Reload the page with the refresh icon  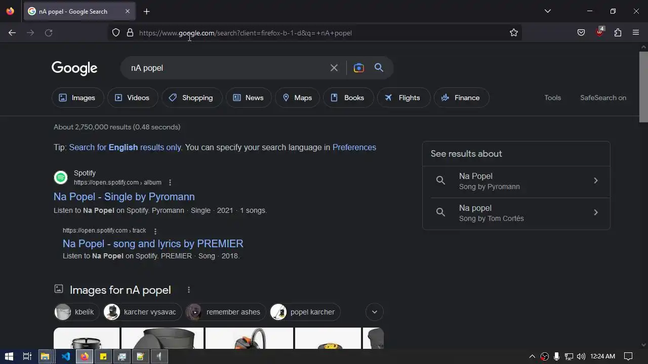tap(49, 33)
